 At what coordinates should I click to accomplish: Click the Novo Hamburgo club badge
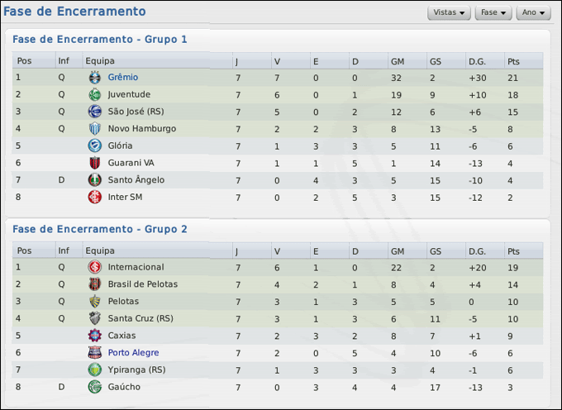[x=94, y=128]
